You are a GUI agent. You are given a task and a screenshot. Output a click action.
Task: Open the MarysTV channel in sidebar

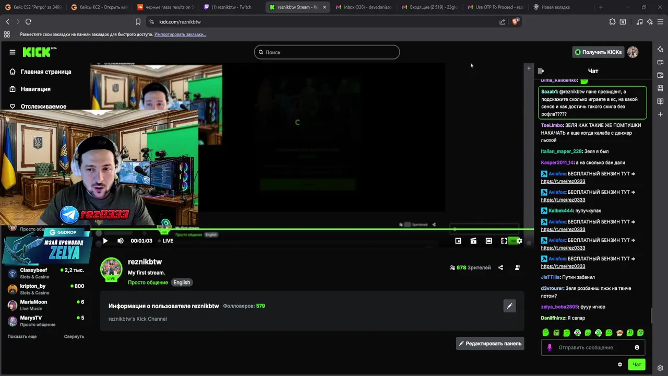[46, 321]
